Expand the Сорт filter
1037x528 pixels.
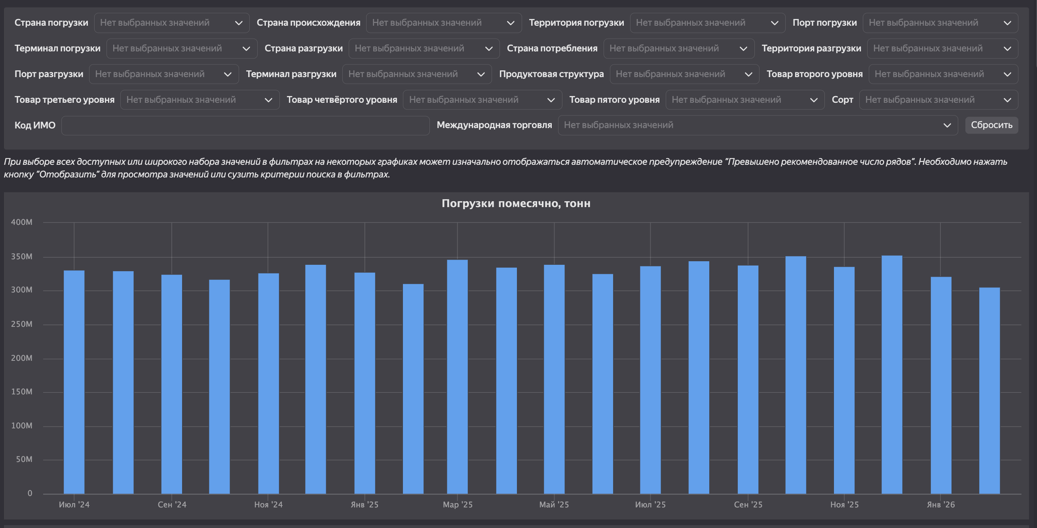click(938, 100)
